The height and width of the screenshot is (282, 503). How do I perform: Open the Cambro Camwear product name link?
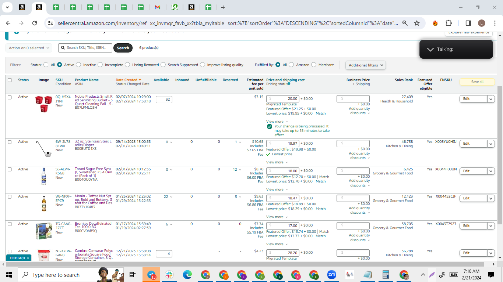click(94, 255)
